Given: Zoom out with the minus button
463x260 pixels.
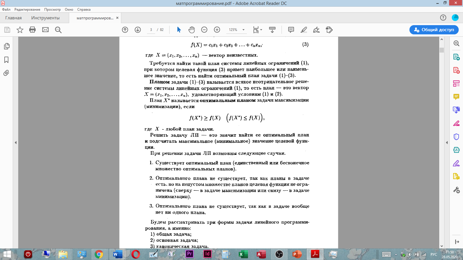Looking at the screenshot, I should [204, 30].
